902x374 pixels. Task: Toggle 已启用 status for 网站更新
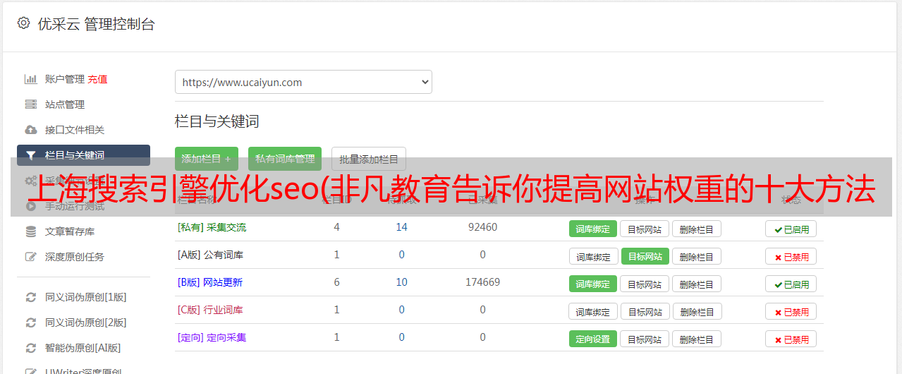[791, 284]
